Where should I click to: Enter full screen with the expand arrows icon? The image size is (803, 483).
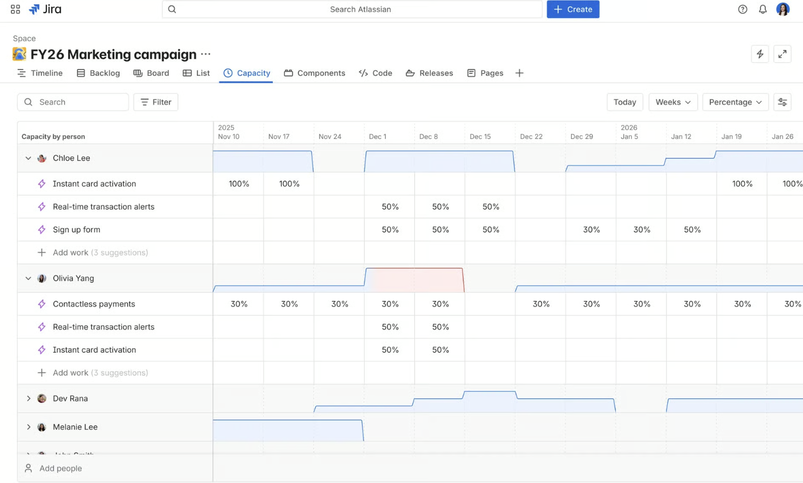point(782,54)
